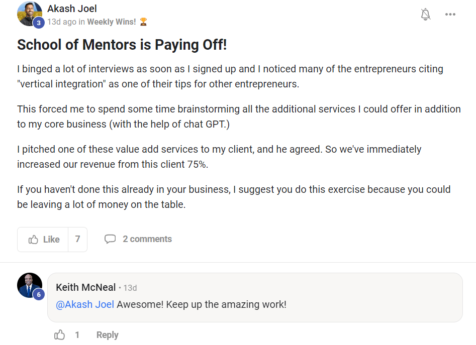Click the trophy icon beside Weekly Wins
Screen dimensions: 476x345
click(143, 22)
